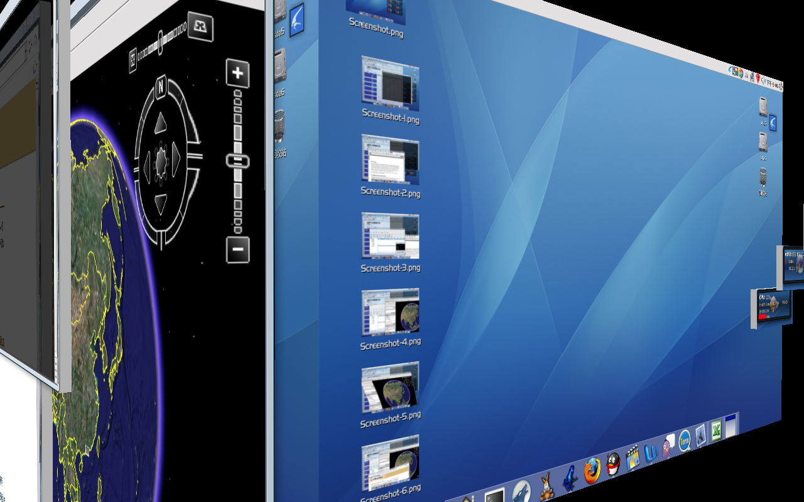
Task: Open Screenshot-4.png showing the globe
Action: (x=390, y=318)
